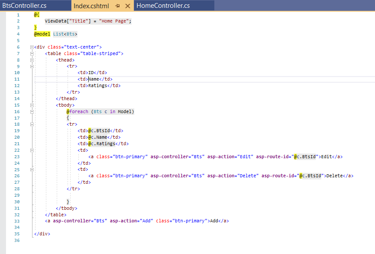The height and width of the screenshot is (254, 375).
Task: Collapse the td block on line 25
Action: tap(32, 169)
